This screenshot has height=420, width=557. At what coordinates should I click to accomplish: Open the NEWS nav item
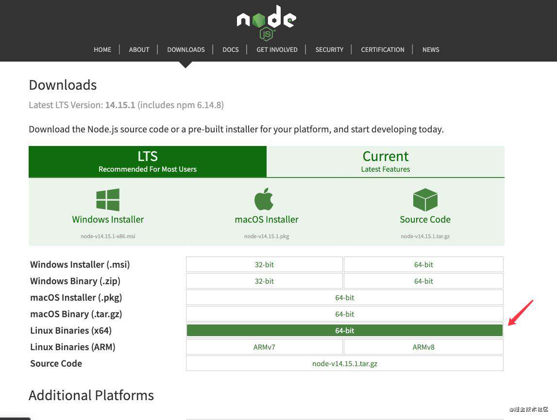tap(431, 49)
